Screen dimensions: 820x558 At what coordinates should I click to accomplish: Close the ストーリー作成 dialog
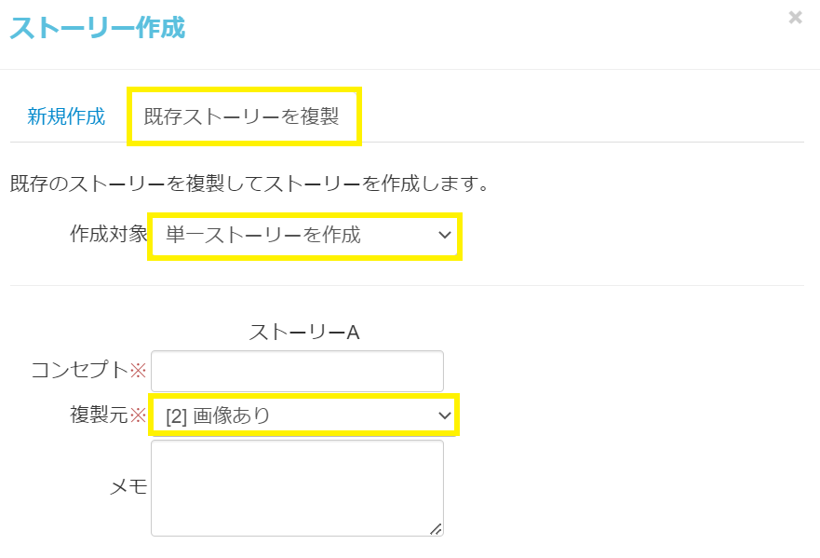pyautogui.click(x=795, y=17)
